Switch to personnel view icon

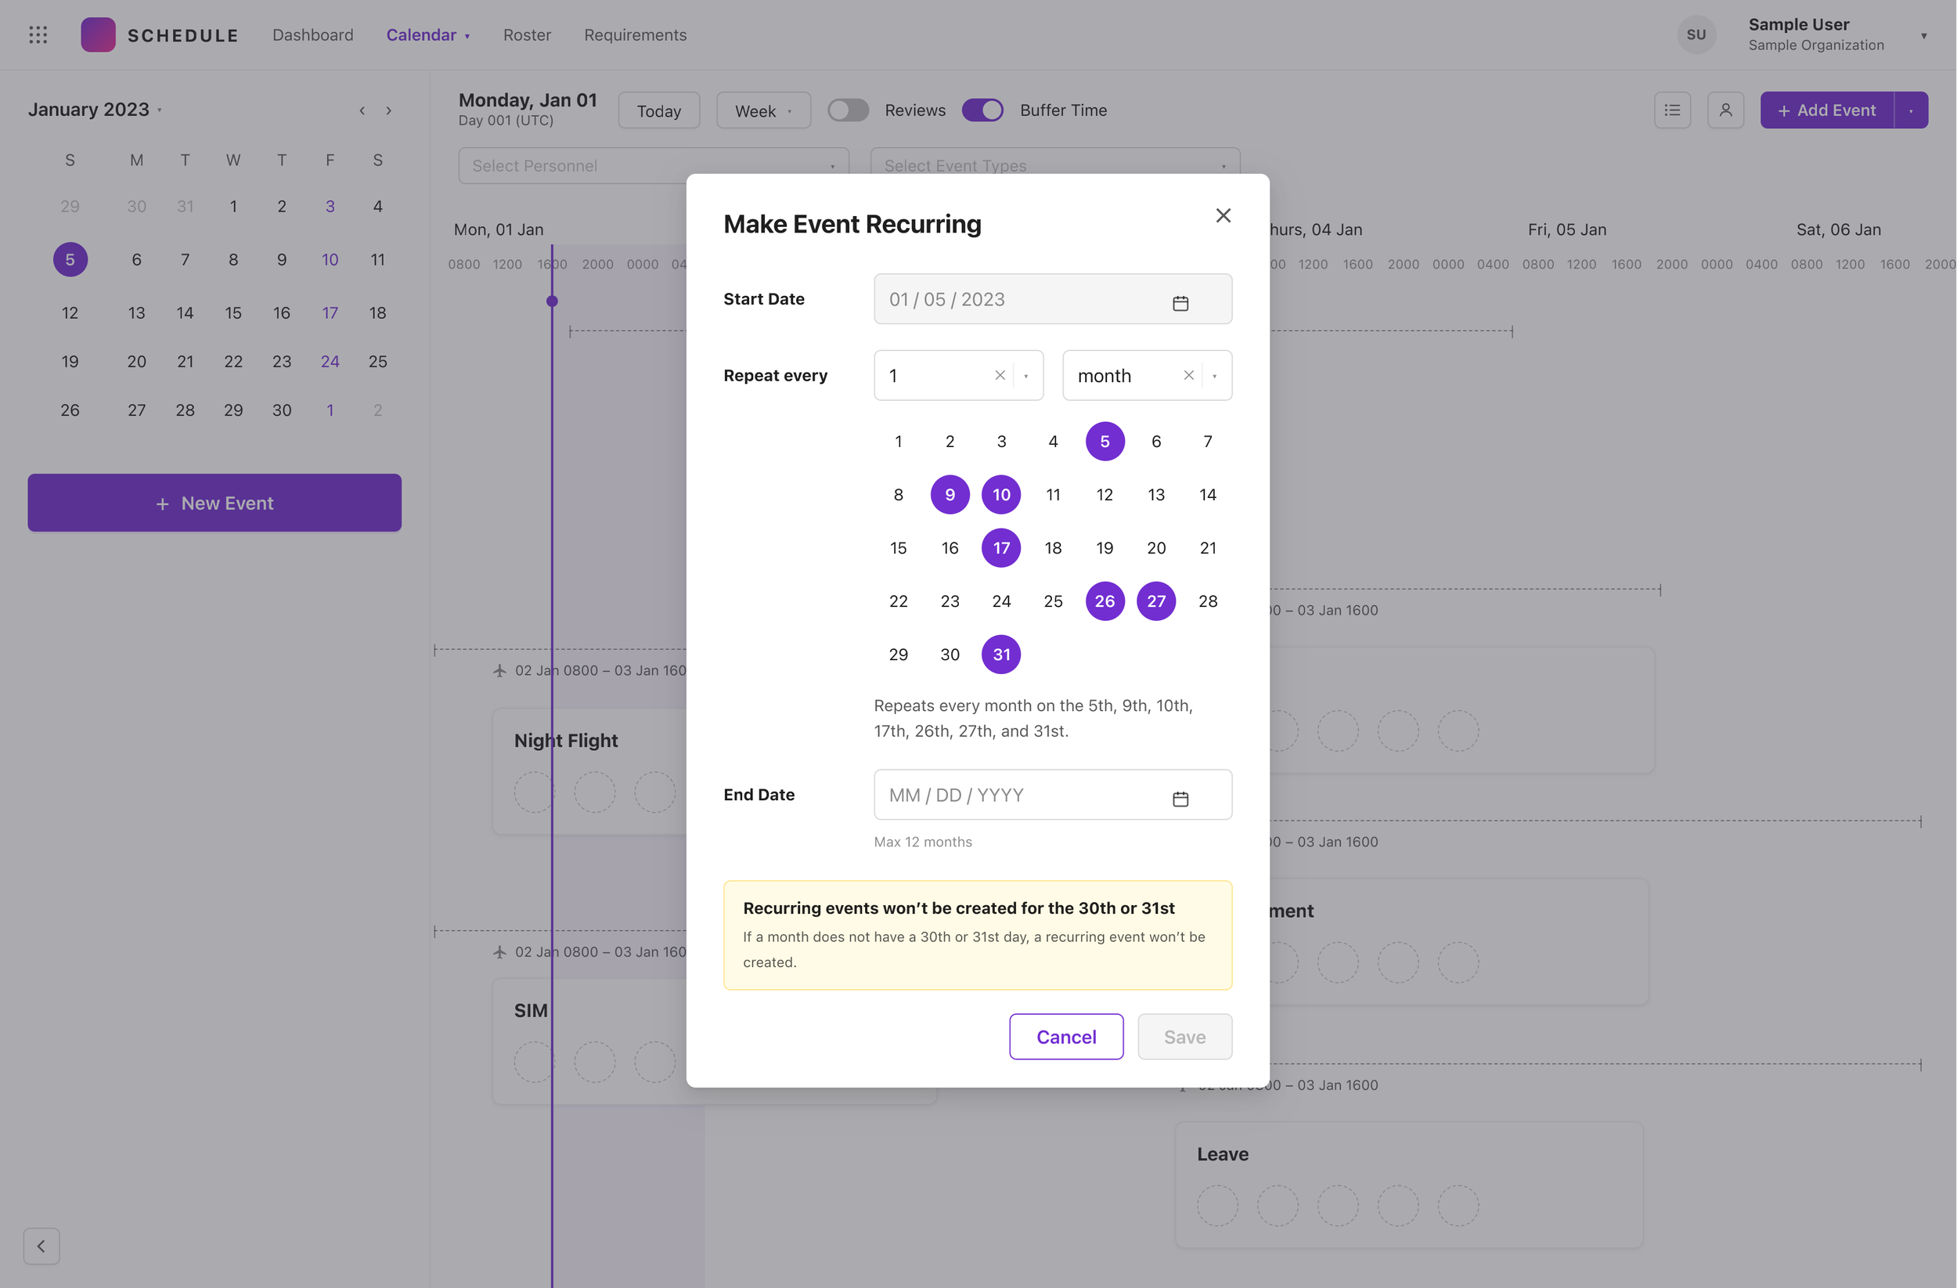pyautogui.click(x=1725, y=110)
